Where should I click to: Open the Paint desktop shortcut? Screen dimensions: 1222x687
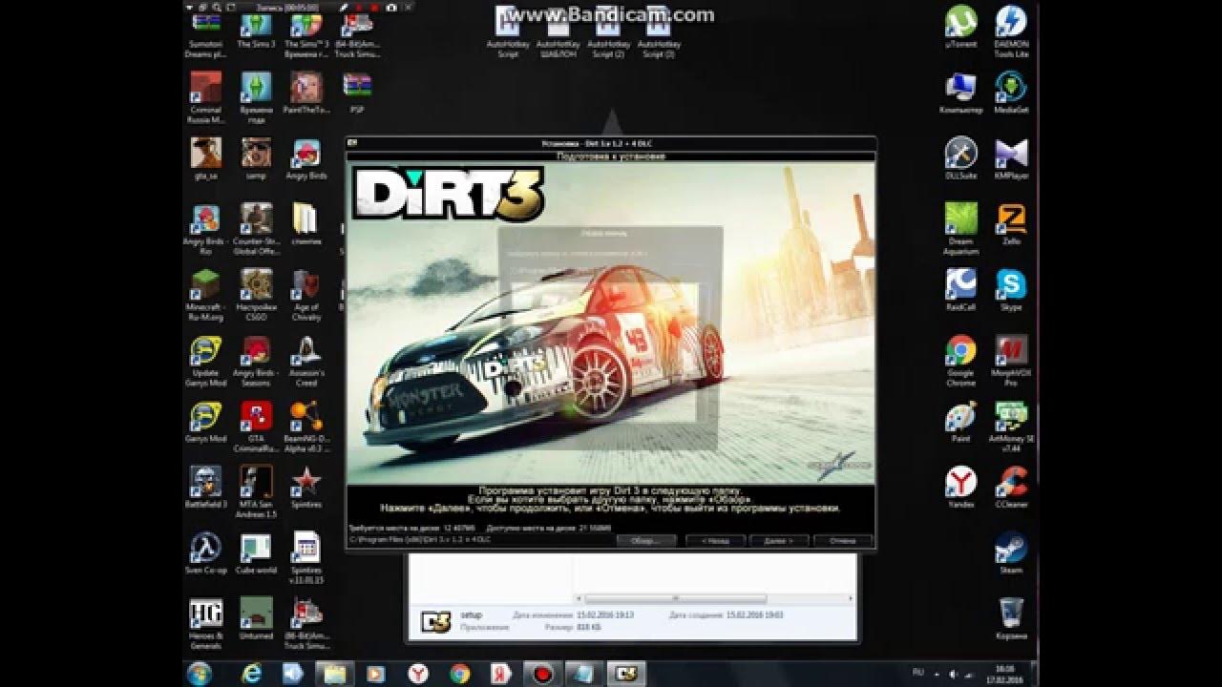tap(960, 422)
